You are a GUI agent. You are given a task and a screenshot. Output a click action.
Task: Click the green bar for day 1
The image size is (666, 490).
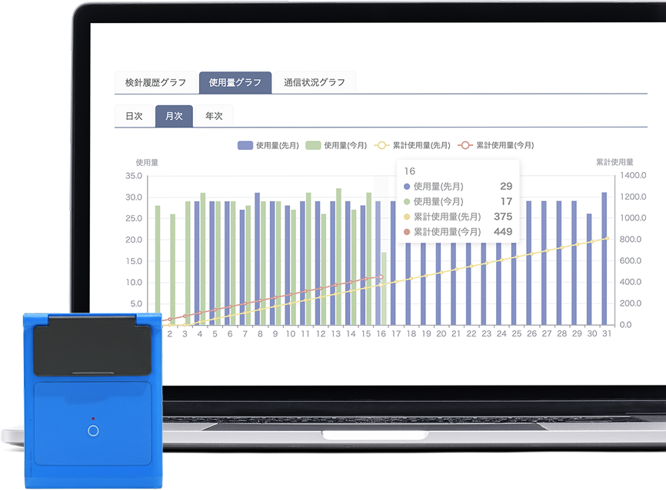(158, 261)
